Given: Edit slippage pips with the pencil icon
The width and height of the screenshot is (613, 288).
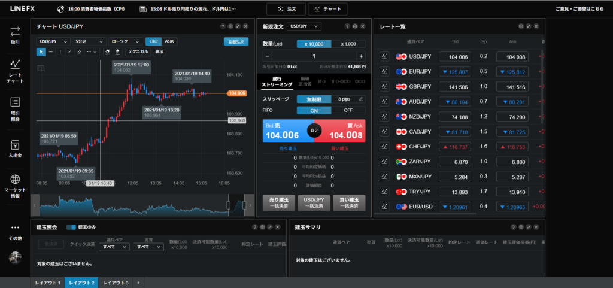Looking at the screenshot, I should 361,99.
